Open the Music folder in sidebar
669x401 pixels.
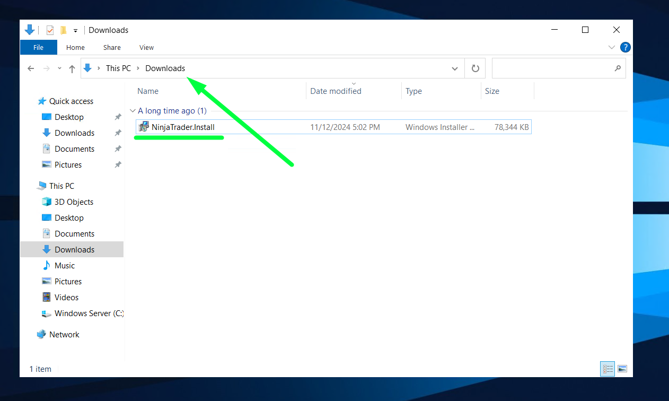65,266
